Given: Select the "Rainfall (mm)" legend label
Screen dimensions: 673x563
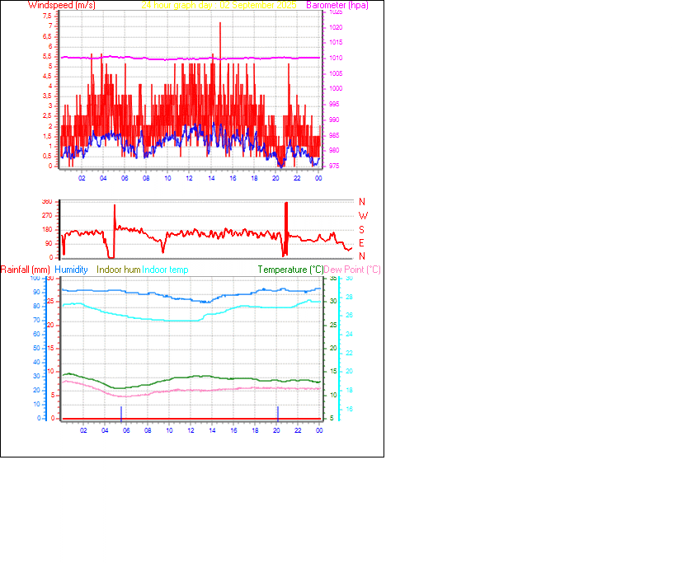Looking at the screenshot, I should (x=26, y=270).
